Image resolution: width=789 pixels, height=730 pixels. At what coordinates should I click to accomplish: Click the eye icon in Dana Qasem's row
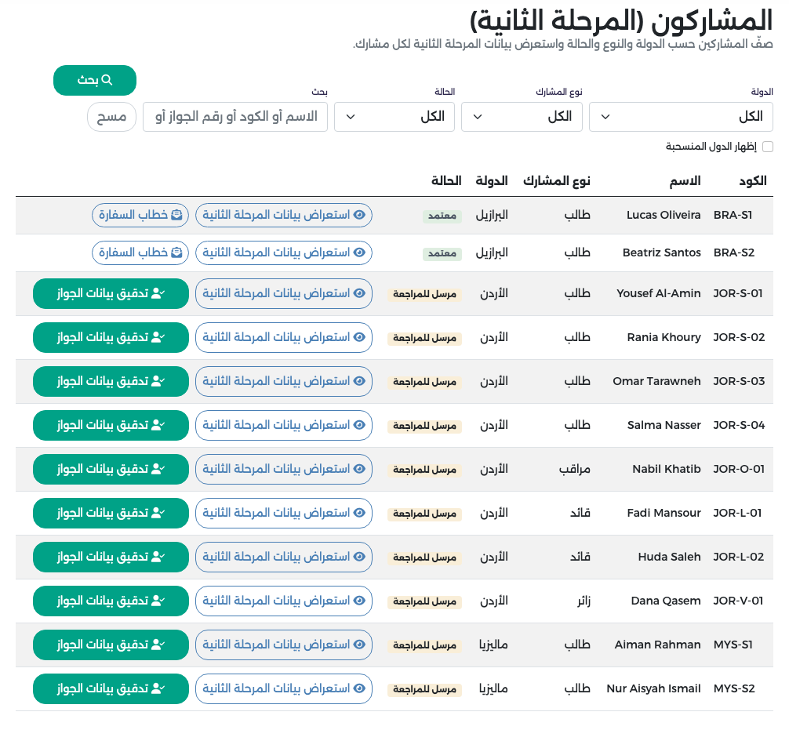pos(359,601)
